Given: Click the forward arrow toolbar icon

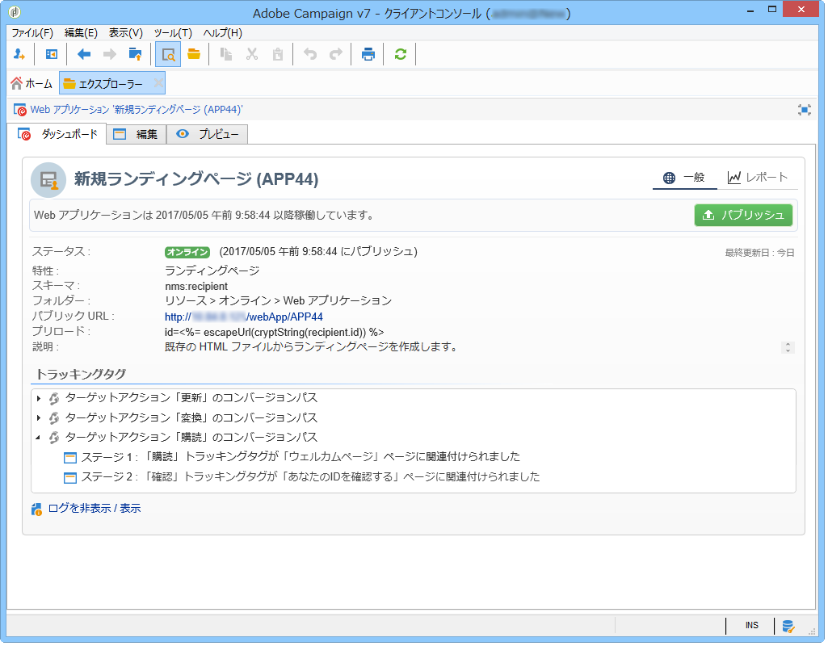Looking at the screenshot, I should (x=110, y=54).
